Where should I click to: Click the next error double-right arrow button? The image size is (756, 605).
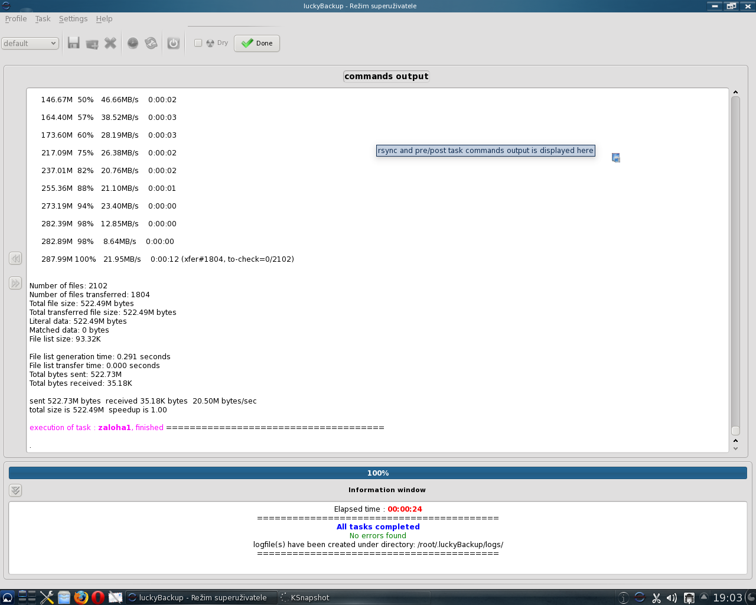[15, 283]
